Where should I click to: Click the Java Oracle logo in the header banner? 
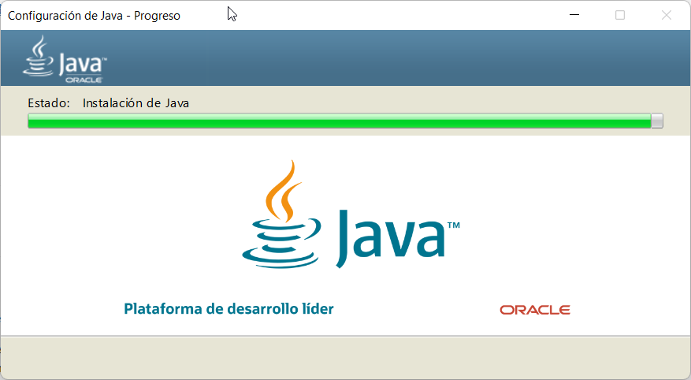click(65, 59)
